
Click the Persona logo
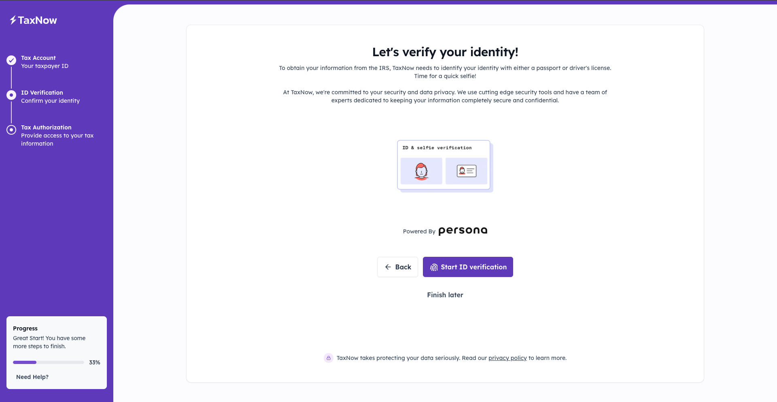pos(463,231)
